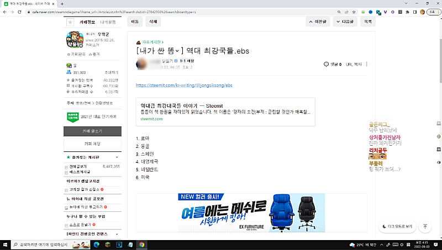Screen dimensions: 442x250
Task: Open post title category dropdown arrow
Action: 177,51
